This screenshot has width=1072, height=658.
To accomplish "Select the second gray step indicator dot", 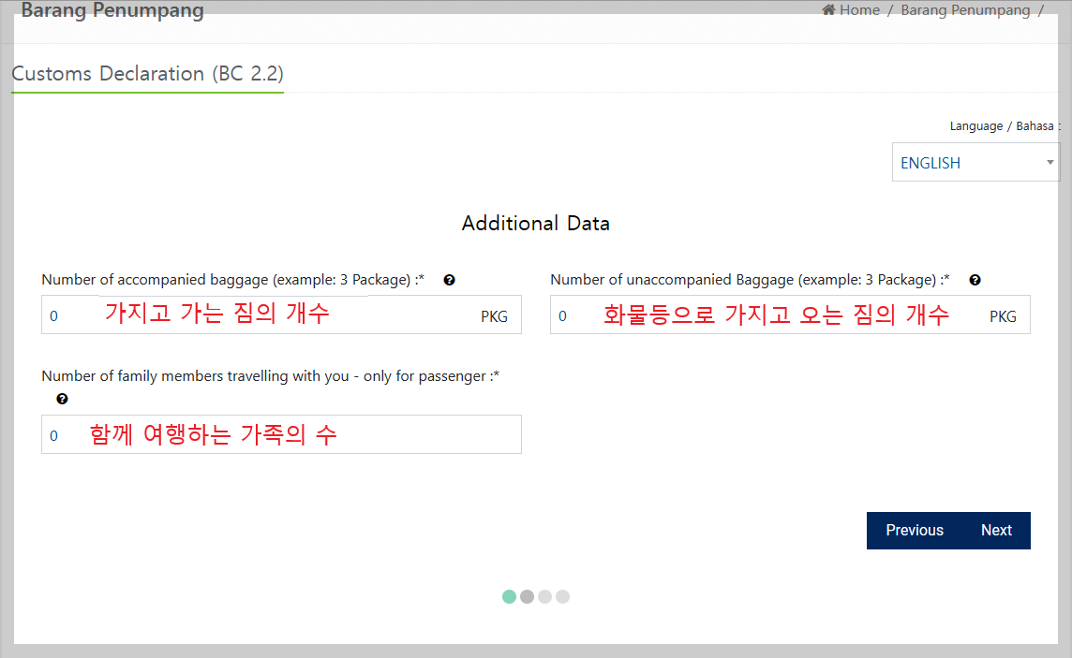I will [528, 596].
